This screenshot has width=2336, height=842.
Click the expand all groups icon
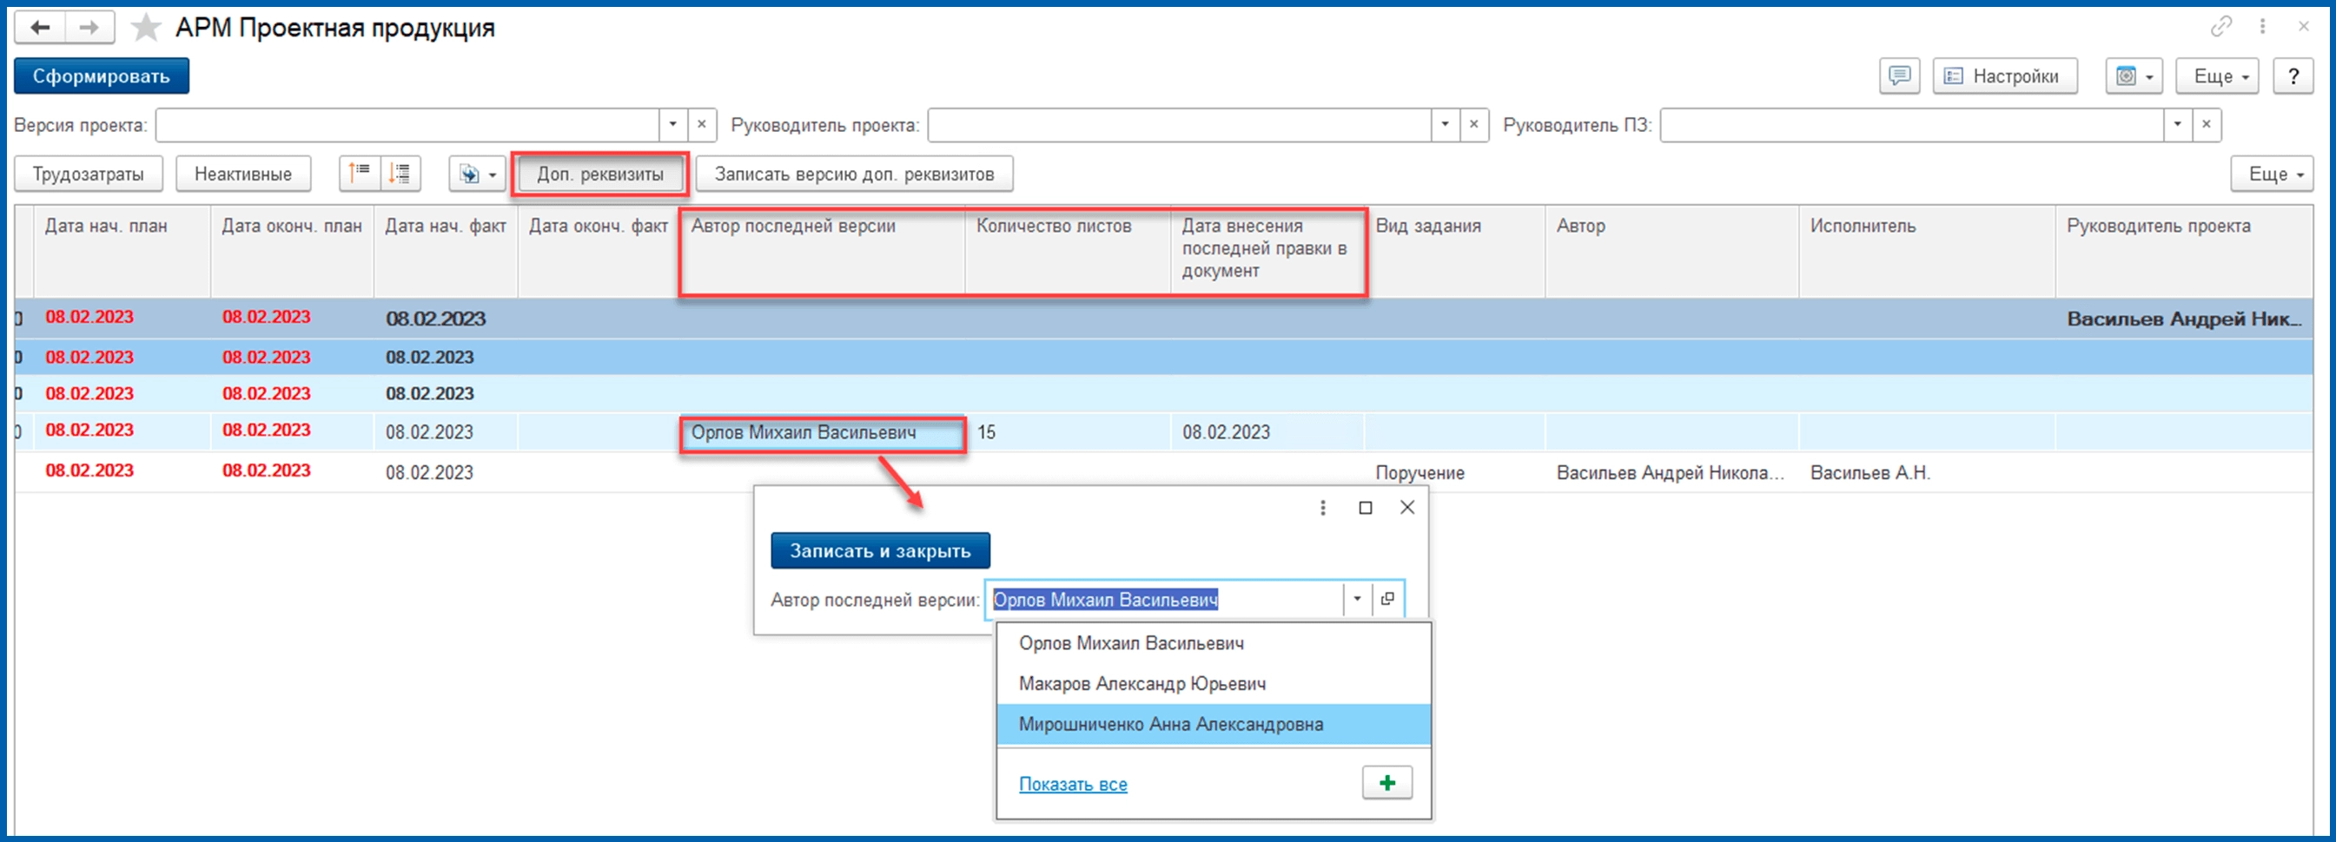pyautogui.click(x=400, y=173)
